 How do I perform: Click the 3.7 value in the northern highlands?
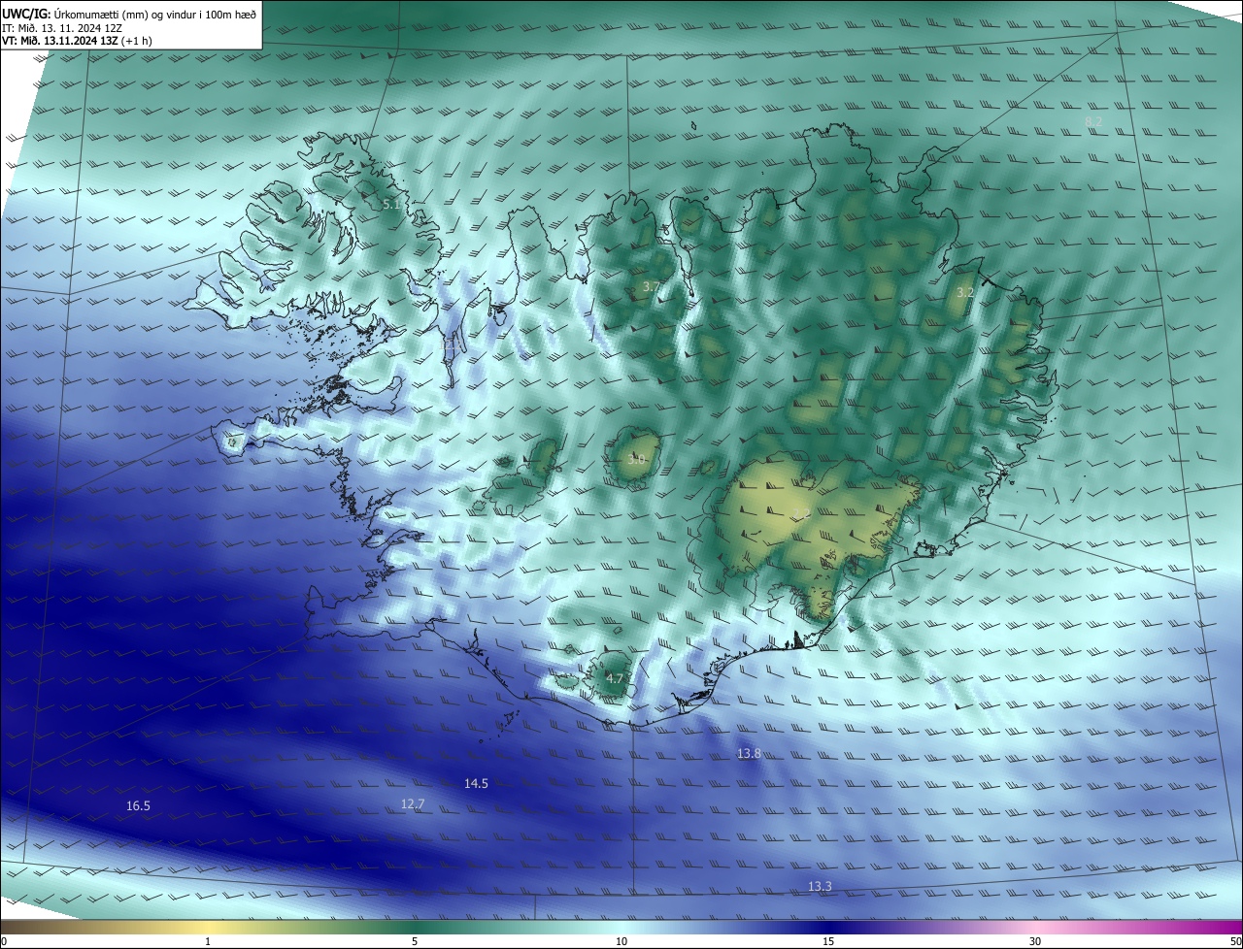(x=651, y=287)
